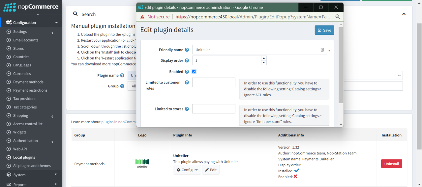Click the Installed blue checkmark icon
Image resolution: width=422 pixels, height=187 pixels.
tap(297, 171)
